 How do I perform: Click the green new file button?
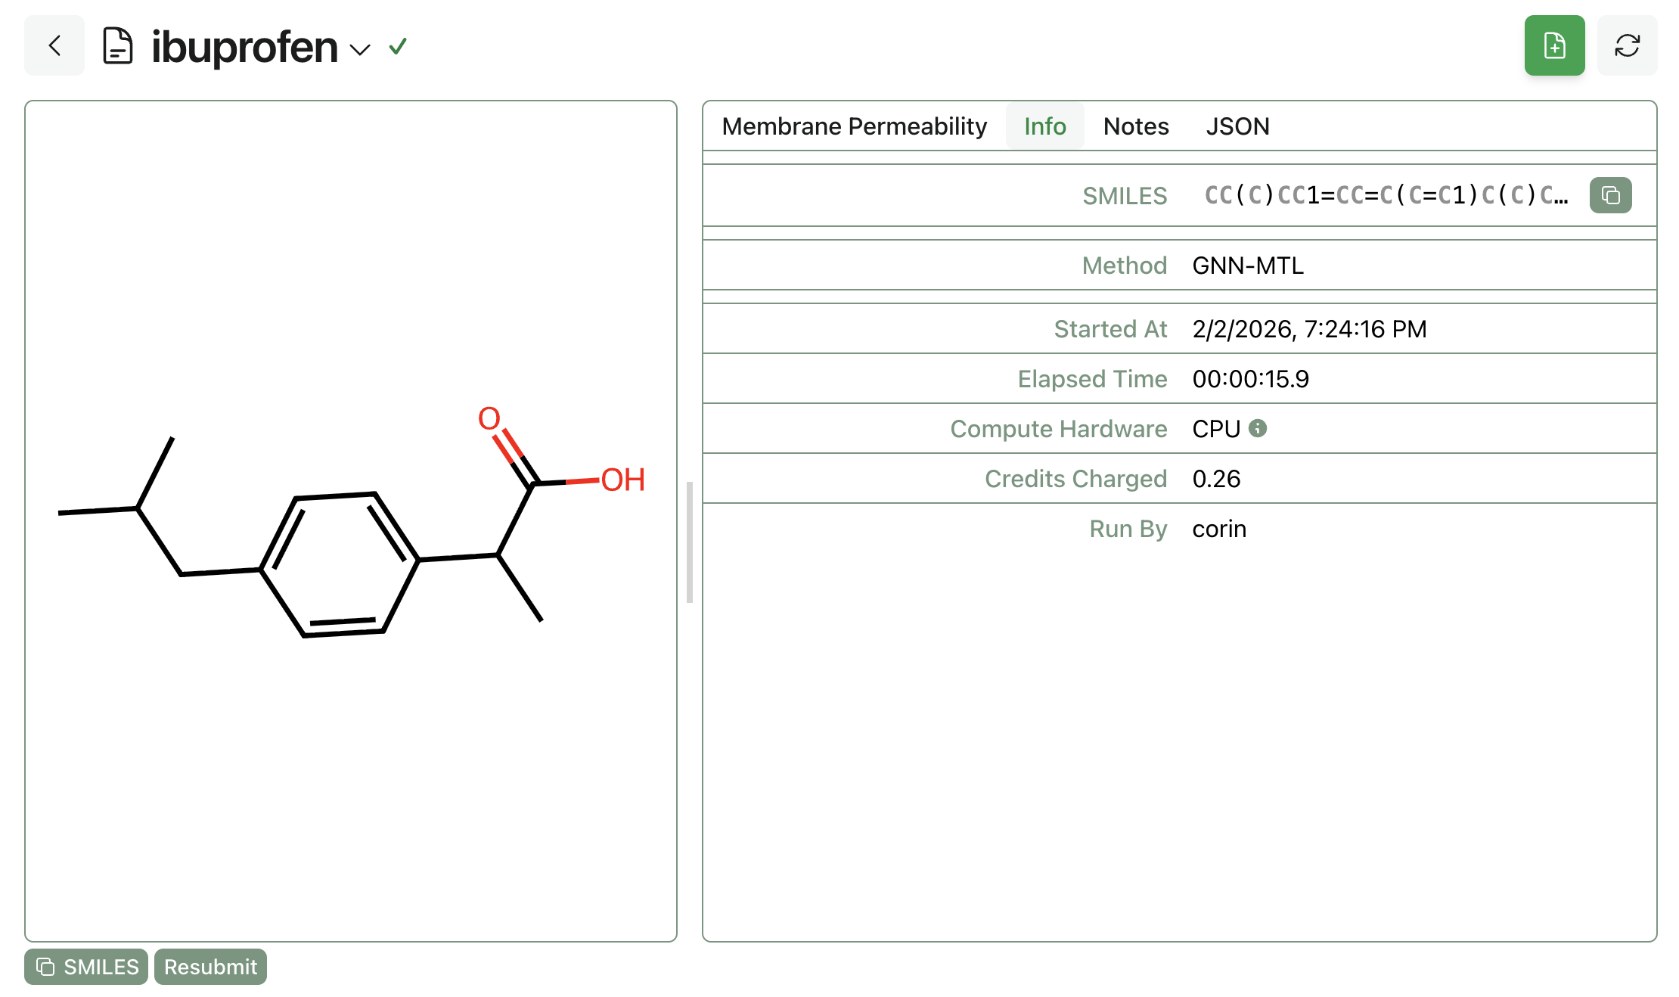click(x=1554, y=45)
